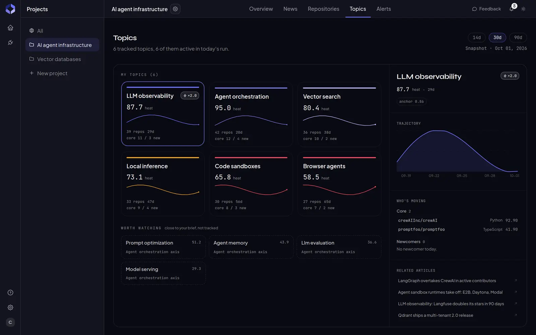Open external link for LangGraph article
This screenshot has height=335, width=536.
click(x=516, y=281)
